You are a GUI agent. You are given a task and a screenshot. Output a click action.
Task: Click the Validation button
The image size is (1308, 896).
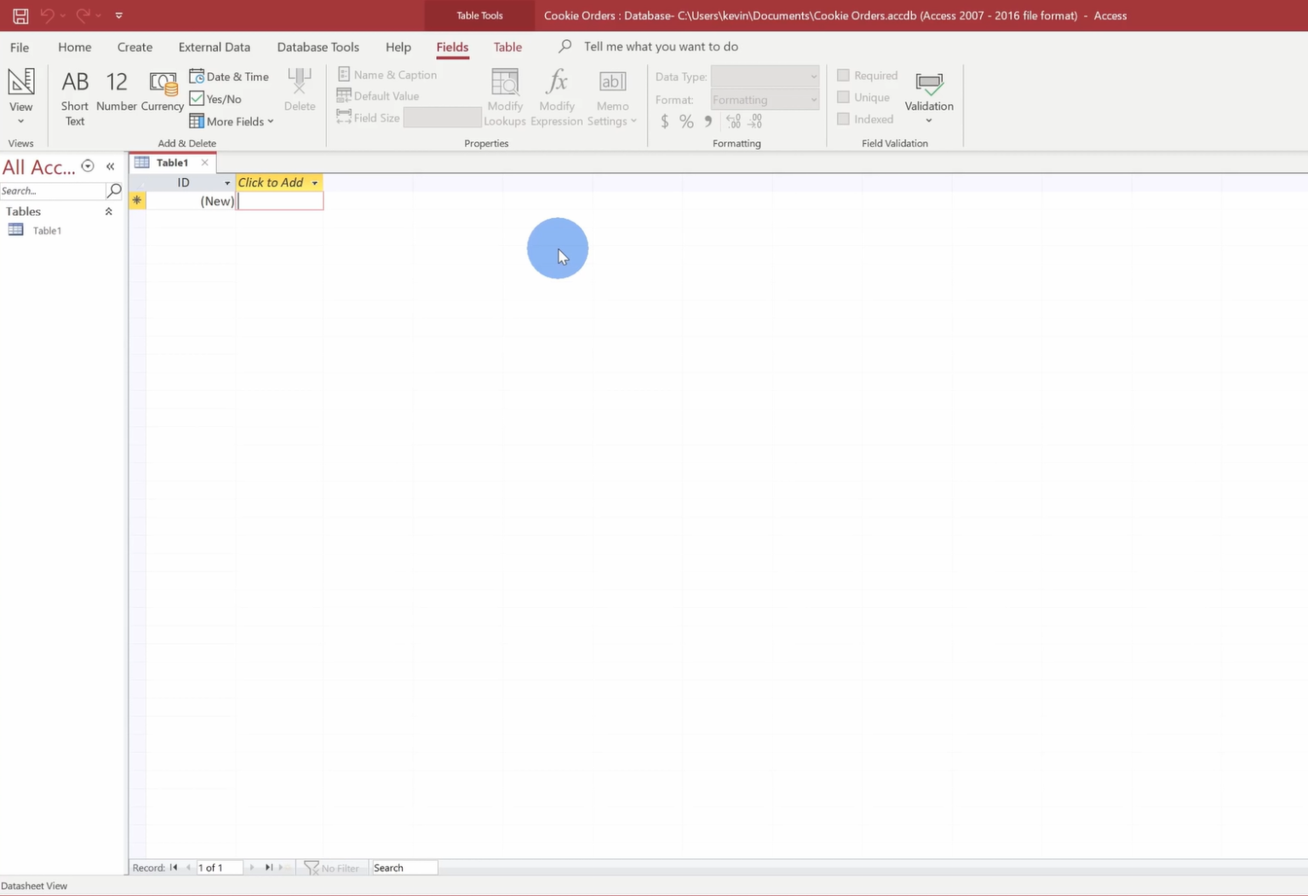pyautogui.click(x=928, y=94)
